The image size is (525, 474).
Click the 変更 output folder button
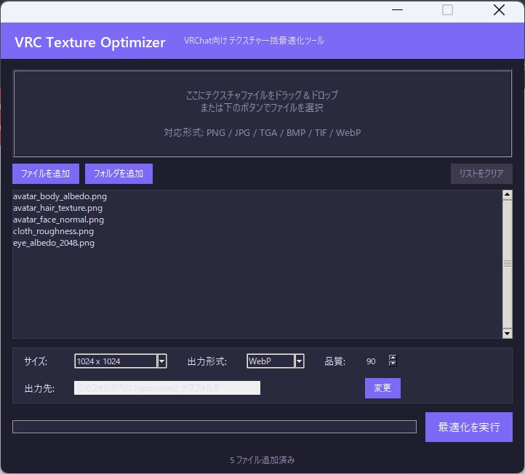382,388
